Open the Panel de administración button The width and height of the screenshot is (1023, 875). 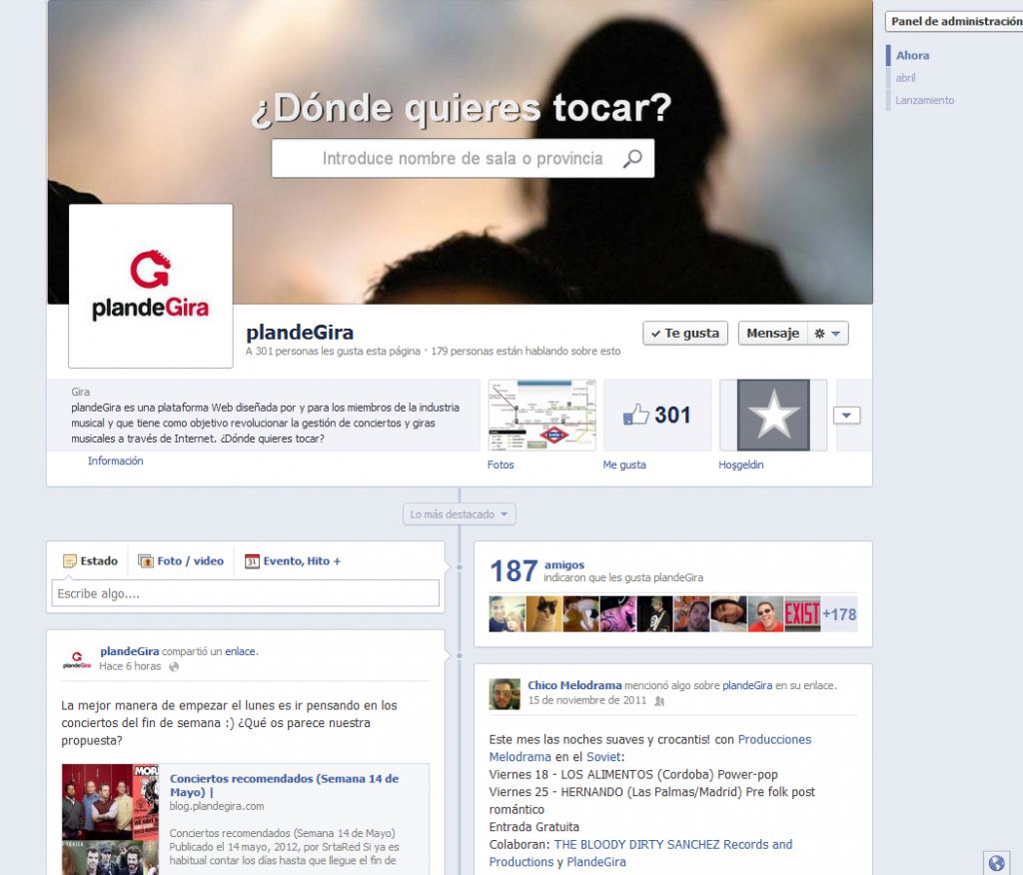click(955, 22)
